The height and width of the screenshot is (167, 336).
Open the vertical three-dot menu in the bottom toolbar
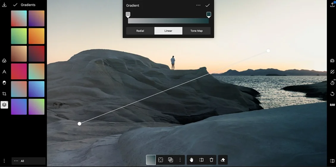(180, 160)
